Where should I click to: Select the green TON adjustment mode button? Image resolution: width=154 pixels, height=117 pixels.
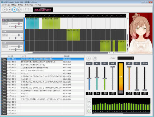click(89, 111)
